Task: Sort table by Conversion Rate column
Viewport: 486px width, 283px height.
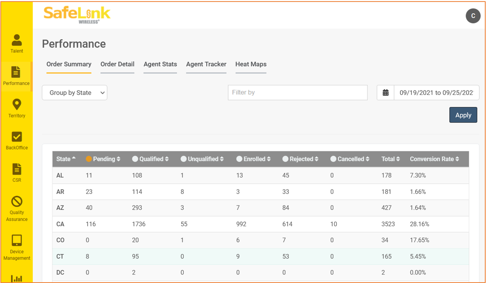Action: tap(434, 159)
